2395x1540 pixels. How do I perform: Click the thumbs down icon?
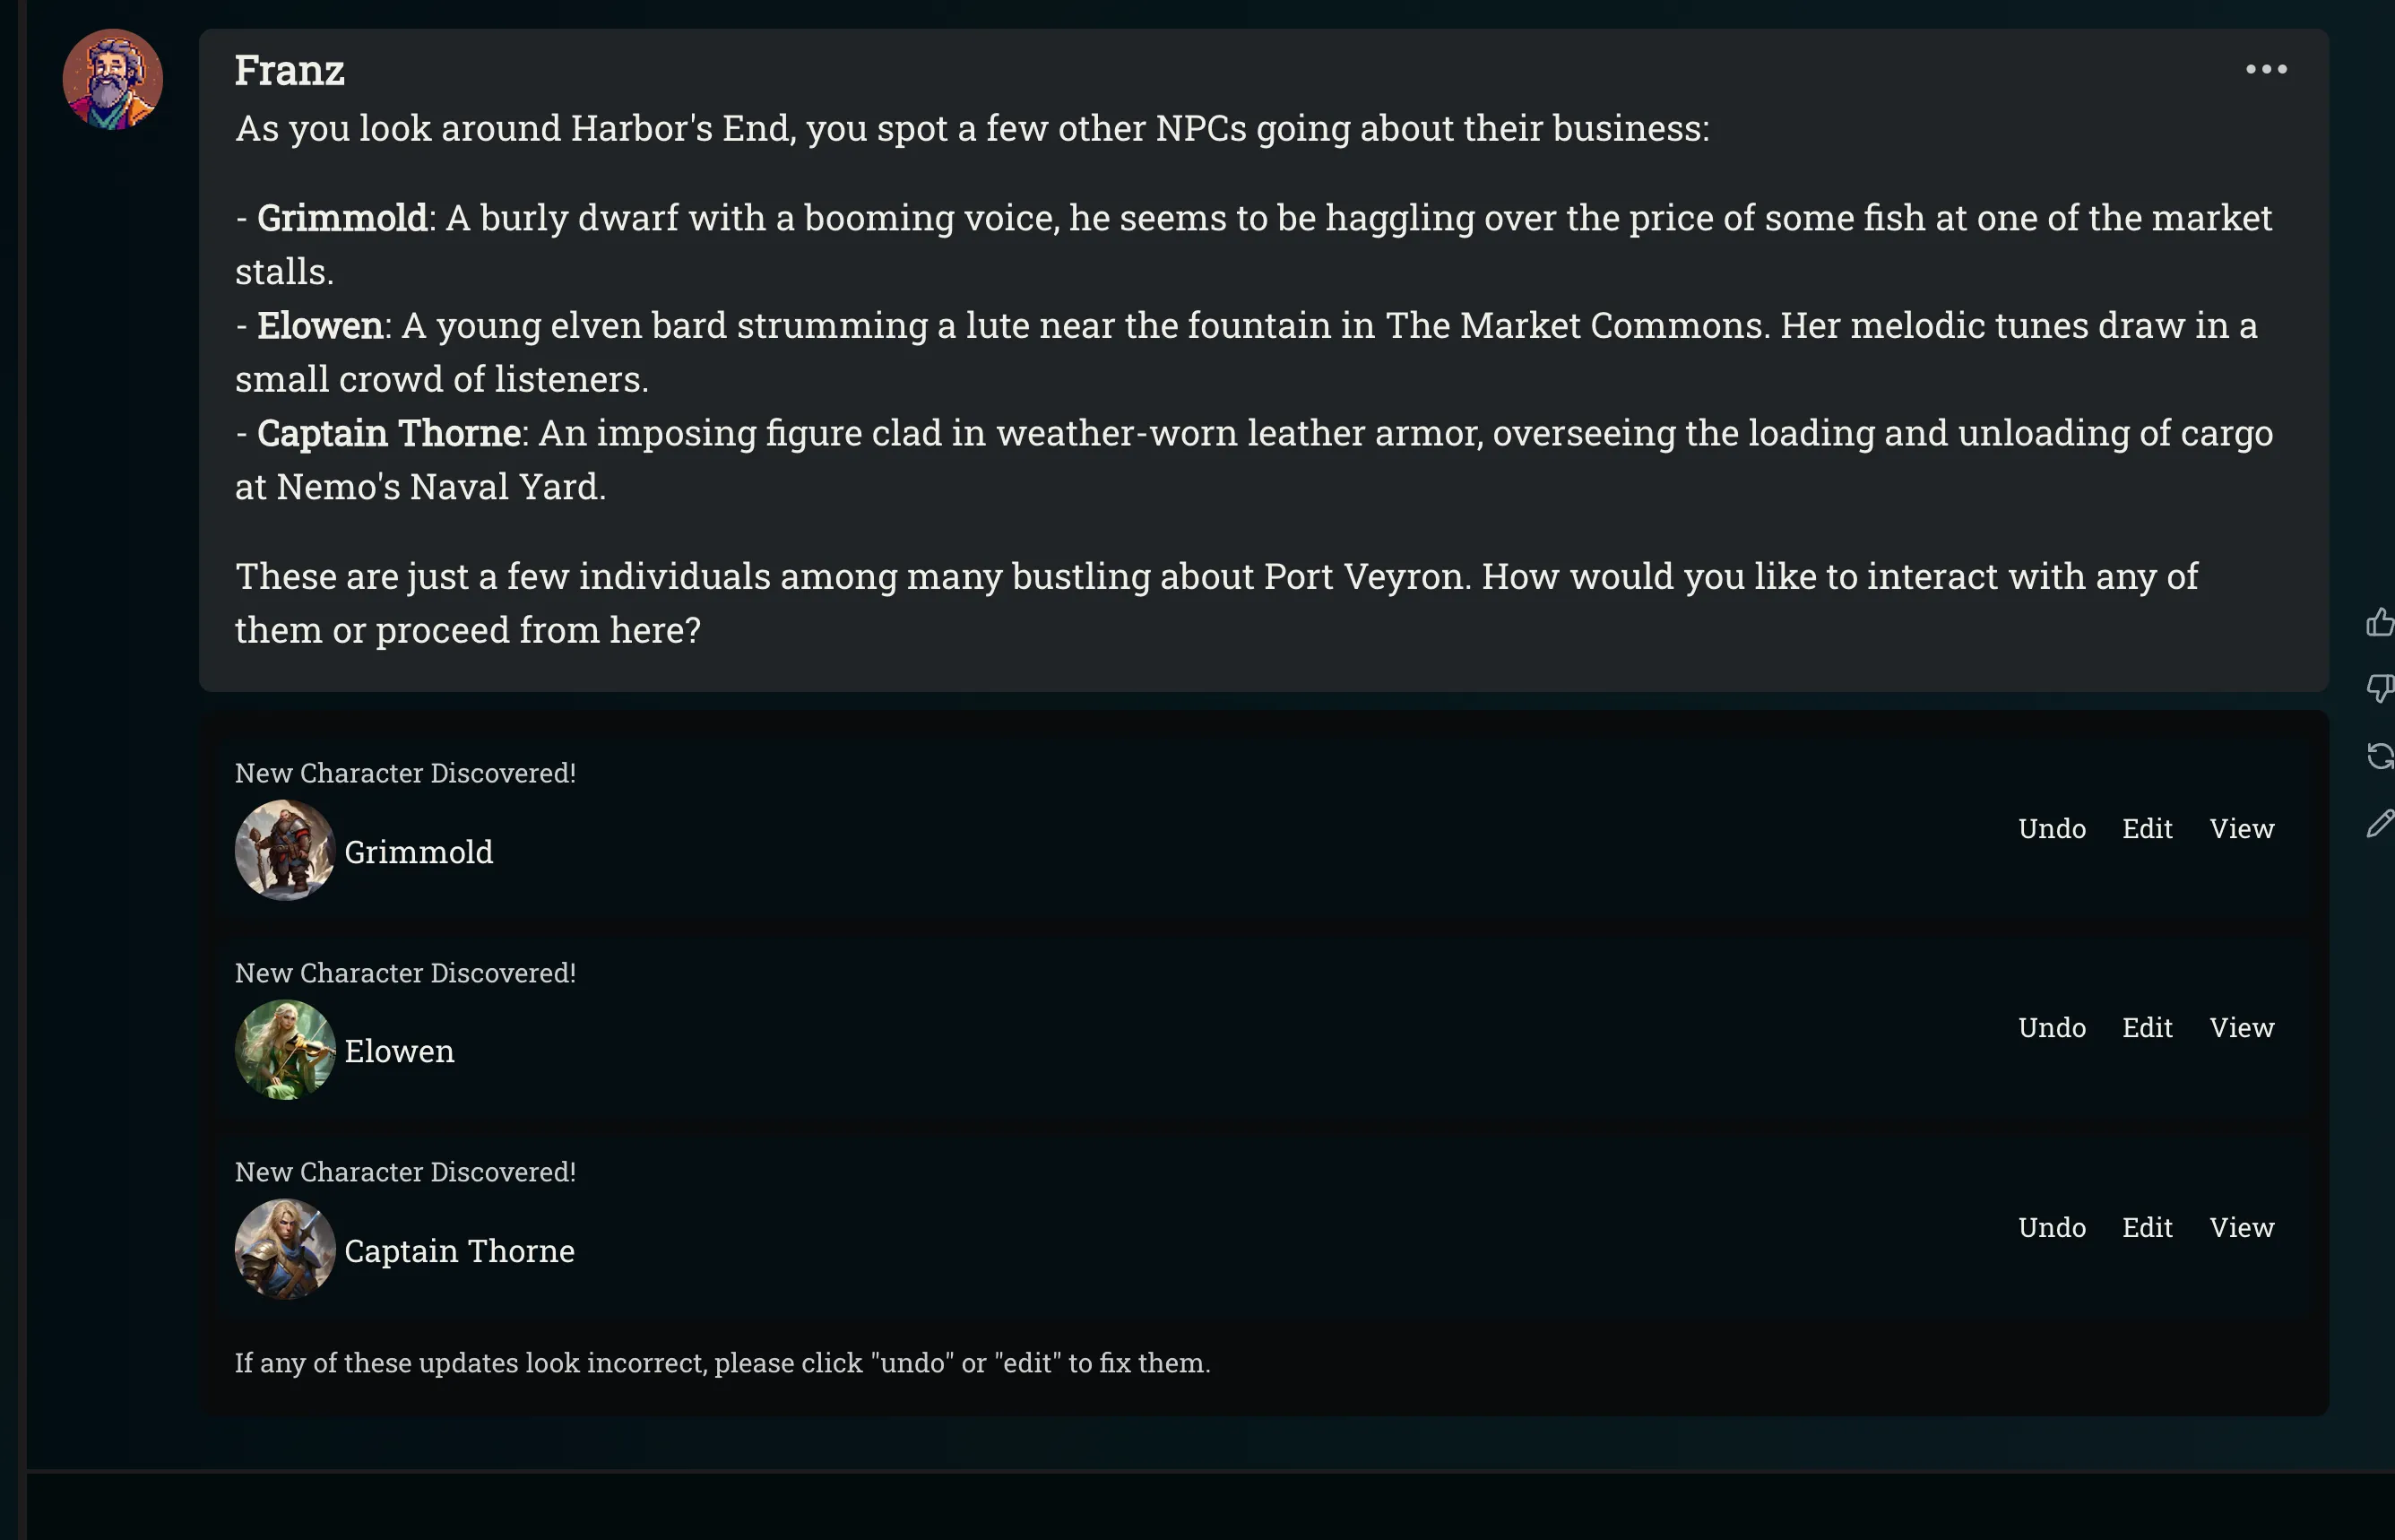coord(2380,688)
